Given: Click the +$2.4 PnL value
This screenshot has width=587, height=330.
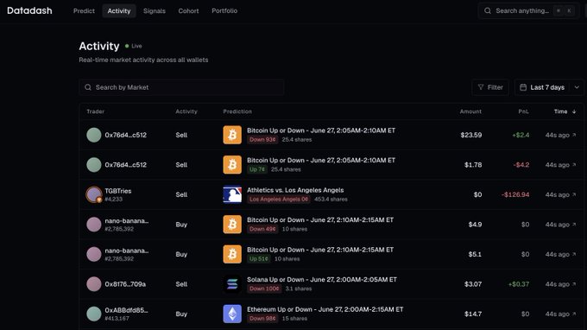Looking at the screenshot, I should 521,135.
